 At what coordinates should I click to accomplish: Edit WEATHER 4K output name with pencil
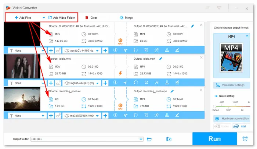click(x=192, y=26)
